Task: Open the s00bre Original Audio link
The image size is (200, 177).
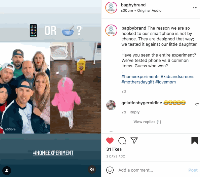Action: point(141,10)
